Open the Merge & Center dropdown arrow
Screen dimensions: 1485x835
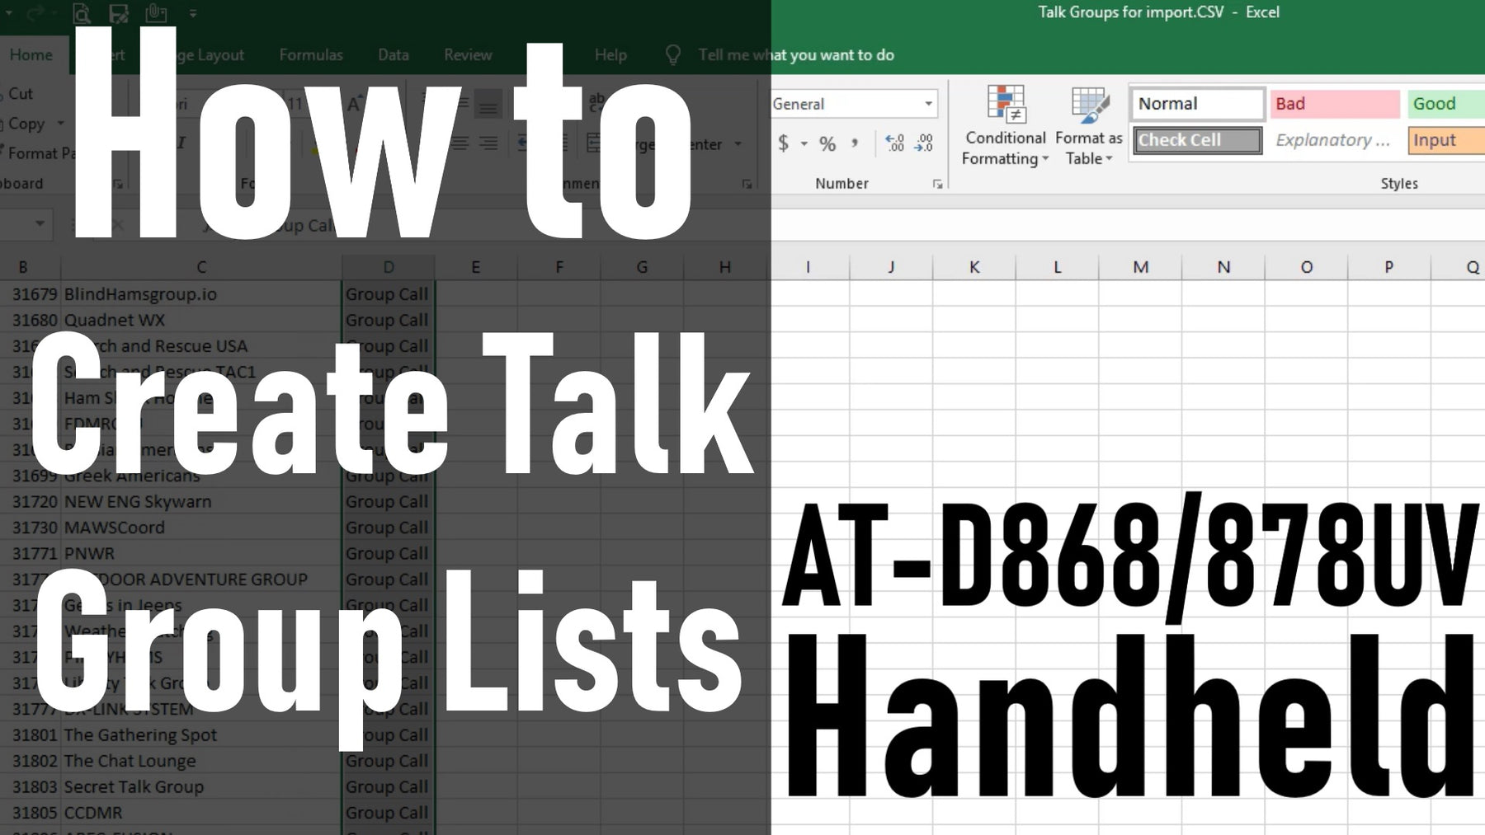(738, 144)
